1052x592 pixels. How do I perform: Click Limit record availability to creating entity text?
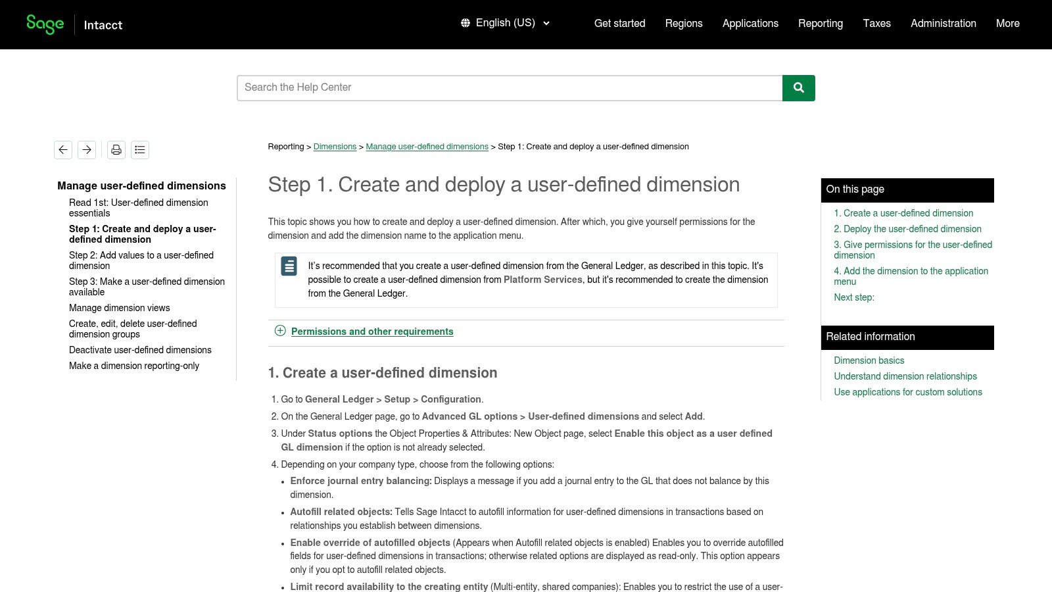[x=389, y=587]
